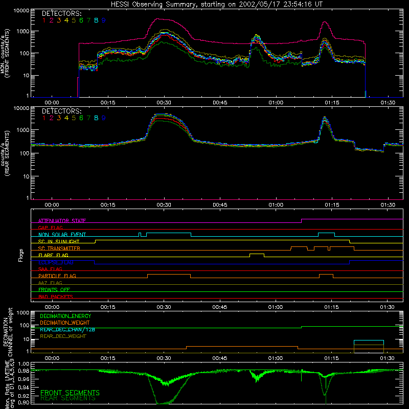409x409 pixels.
Task: Click the REAR_DEC_WEIGHT legend entry
Action: point(63,336)
